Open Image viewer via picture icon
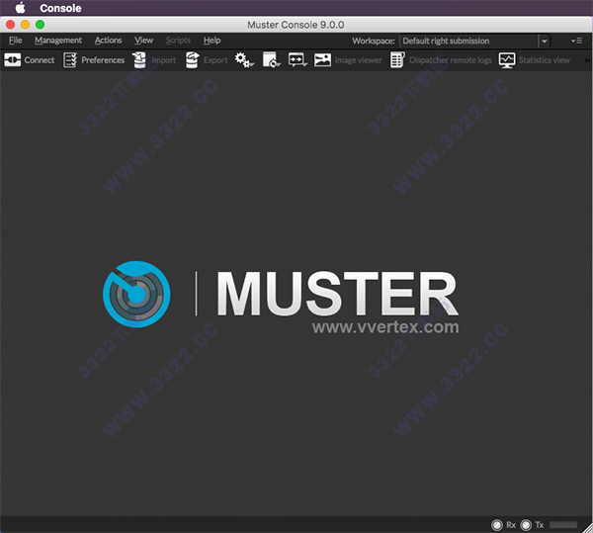593x533 pixels. (x=322, y=60)
